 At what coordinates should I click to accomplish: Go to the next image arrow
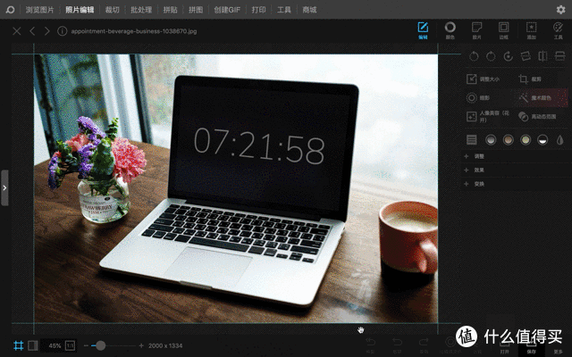tap(46, 31)
